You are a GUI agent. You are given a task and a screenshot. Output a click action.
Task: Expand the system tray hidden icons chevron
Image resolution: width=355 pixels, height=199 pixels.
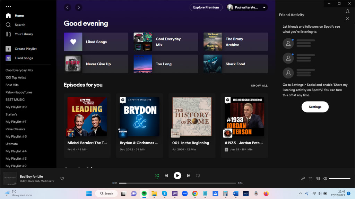300,193
